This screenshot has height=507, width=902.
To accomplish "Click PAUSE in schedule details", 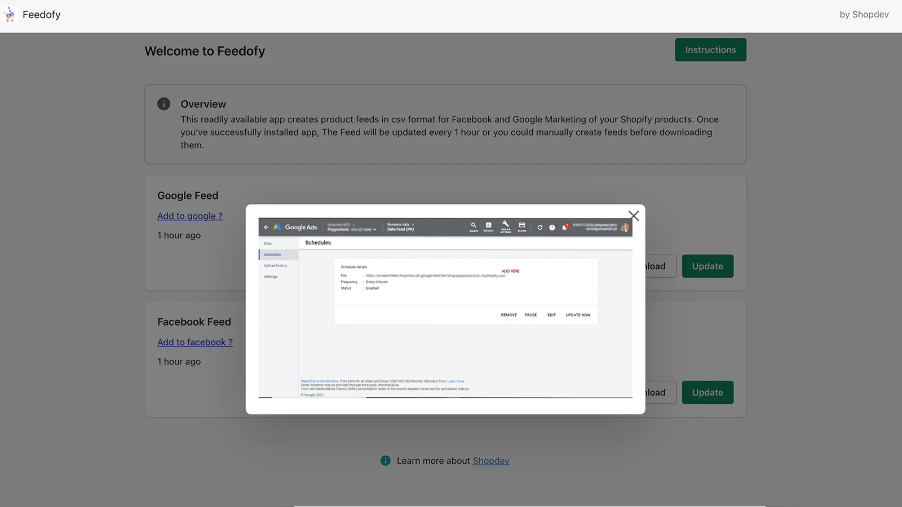I will 531,315.
